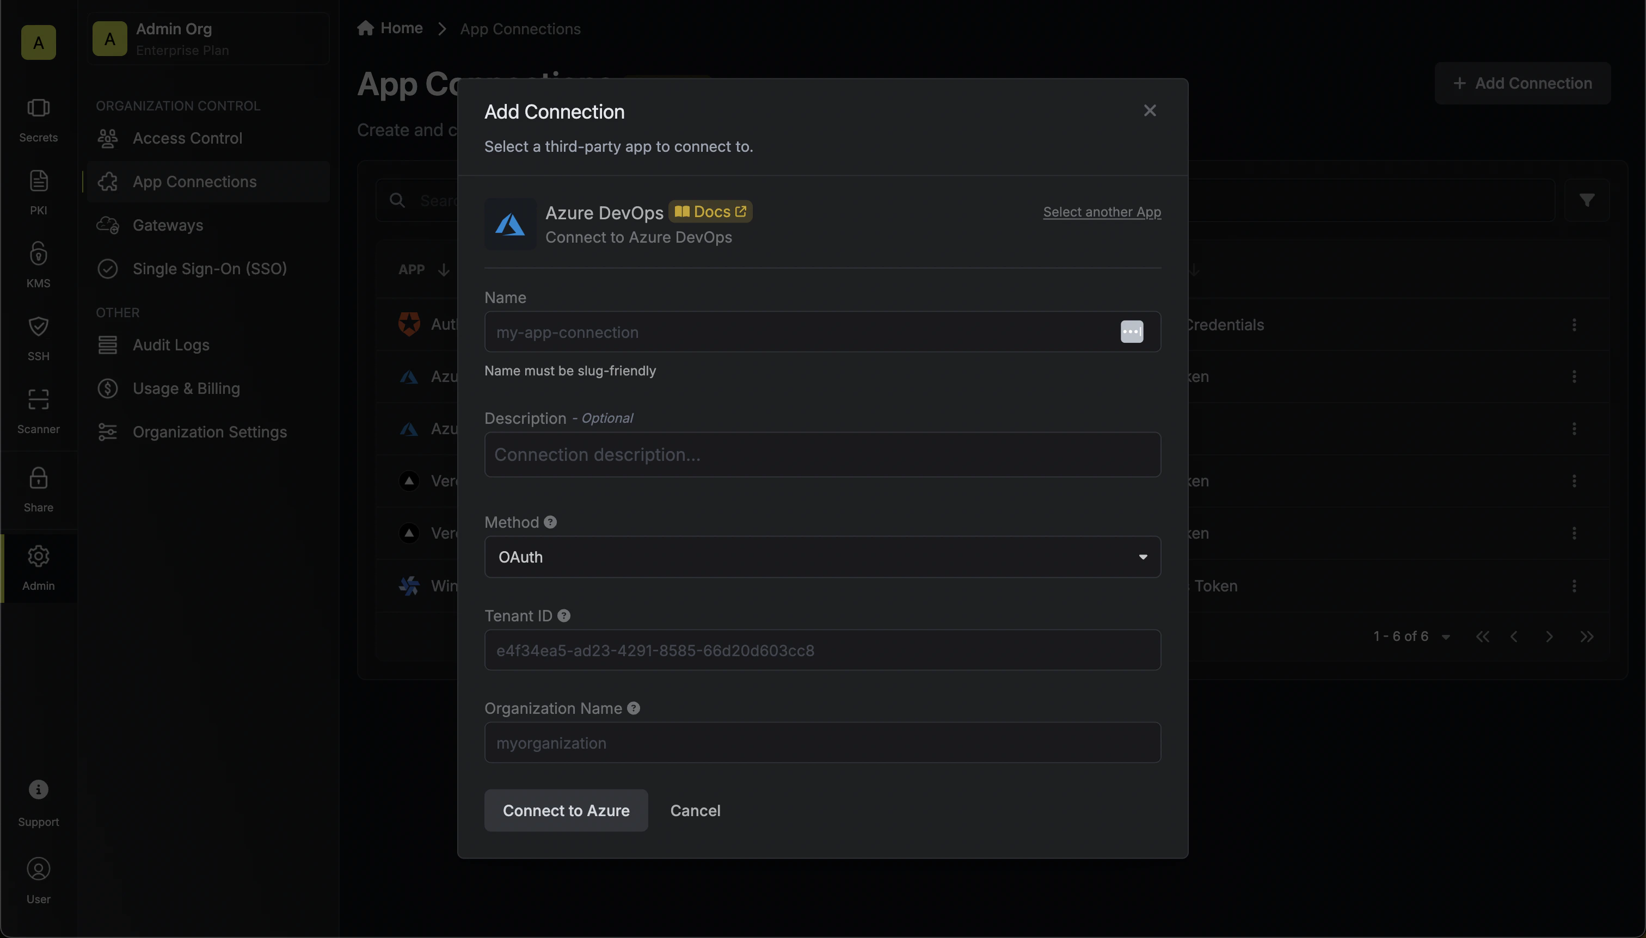
Task: Go to the next page of results
Action: pyautogui.click(x=1549, y=637)
